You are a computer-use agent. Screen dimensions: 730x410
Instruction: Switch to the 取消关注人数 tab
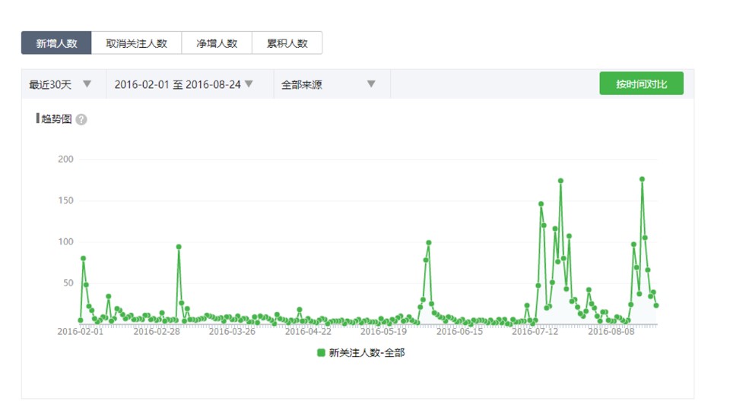136,43
